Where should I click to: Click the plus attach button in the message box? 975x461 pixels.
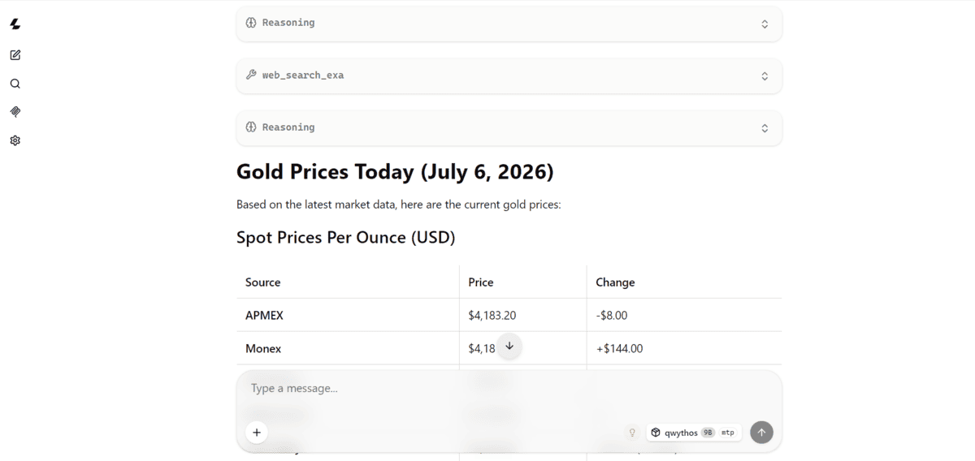(x=257, y=433)
